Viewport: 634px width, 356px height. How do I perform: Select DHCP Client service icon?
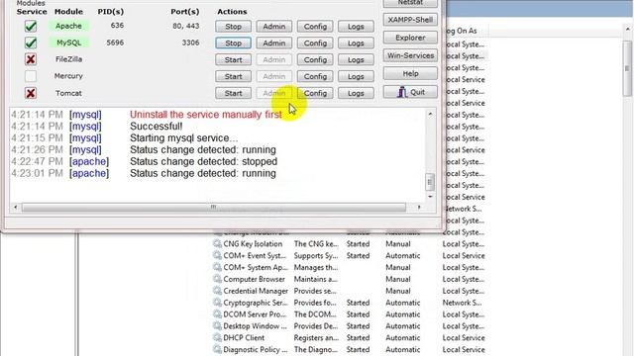(x=218, y=337)
